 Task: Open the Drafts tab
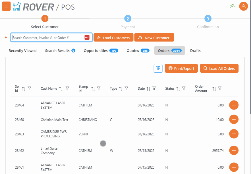[x=195, y=51]
